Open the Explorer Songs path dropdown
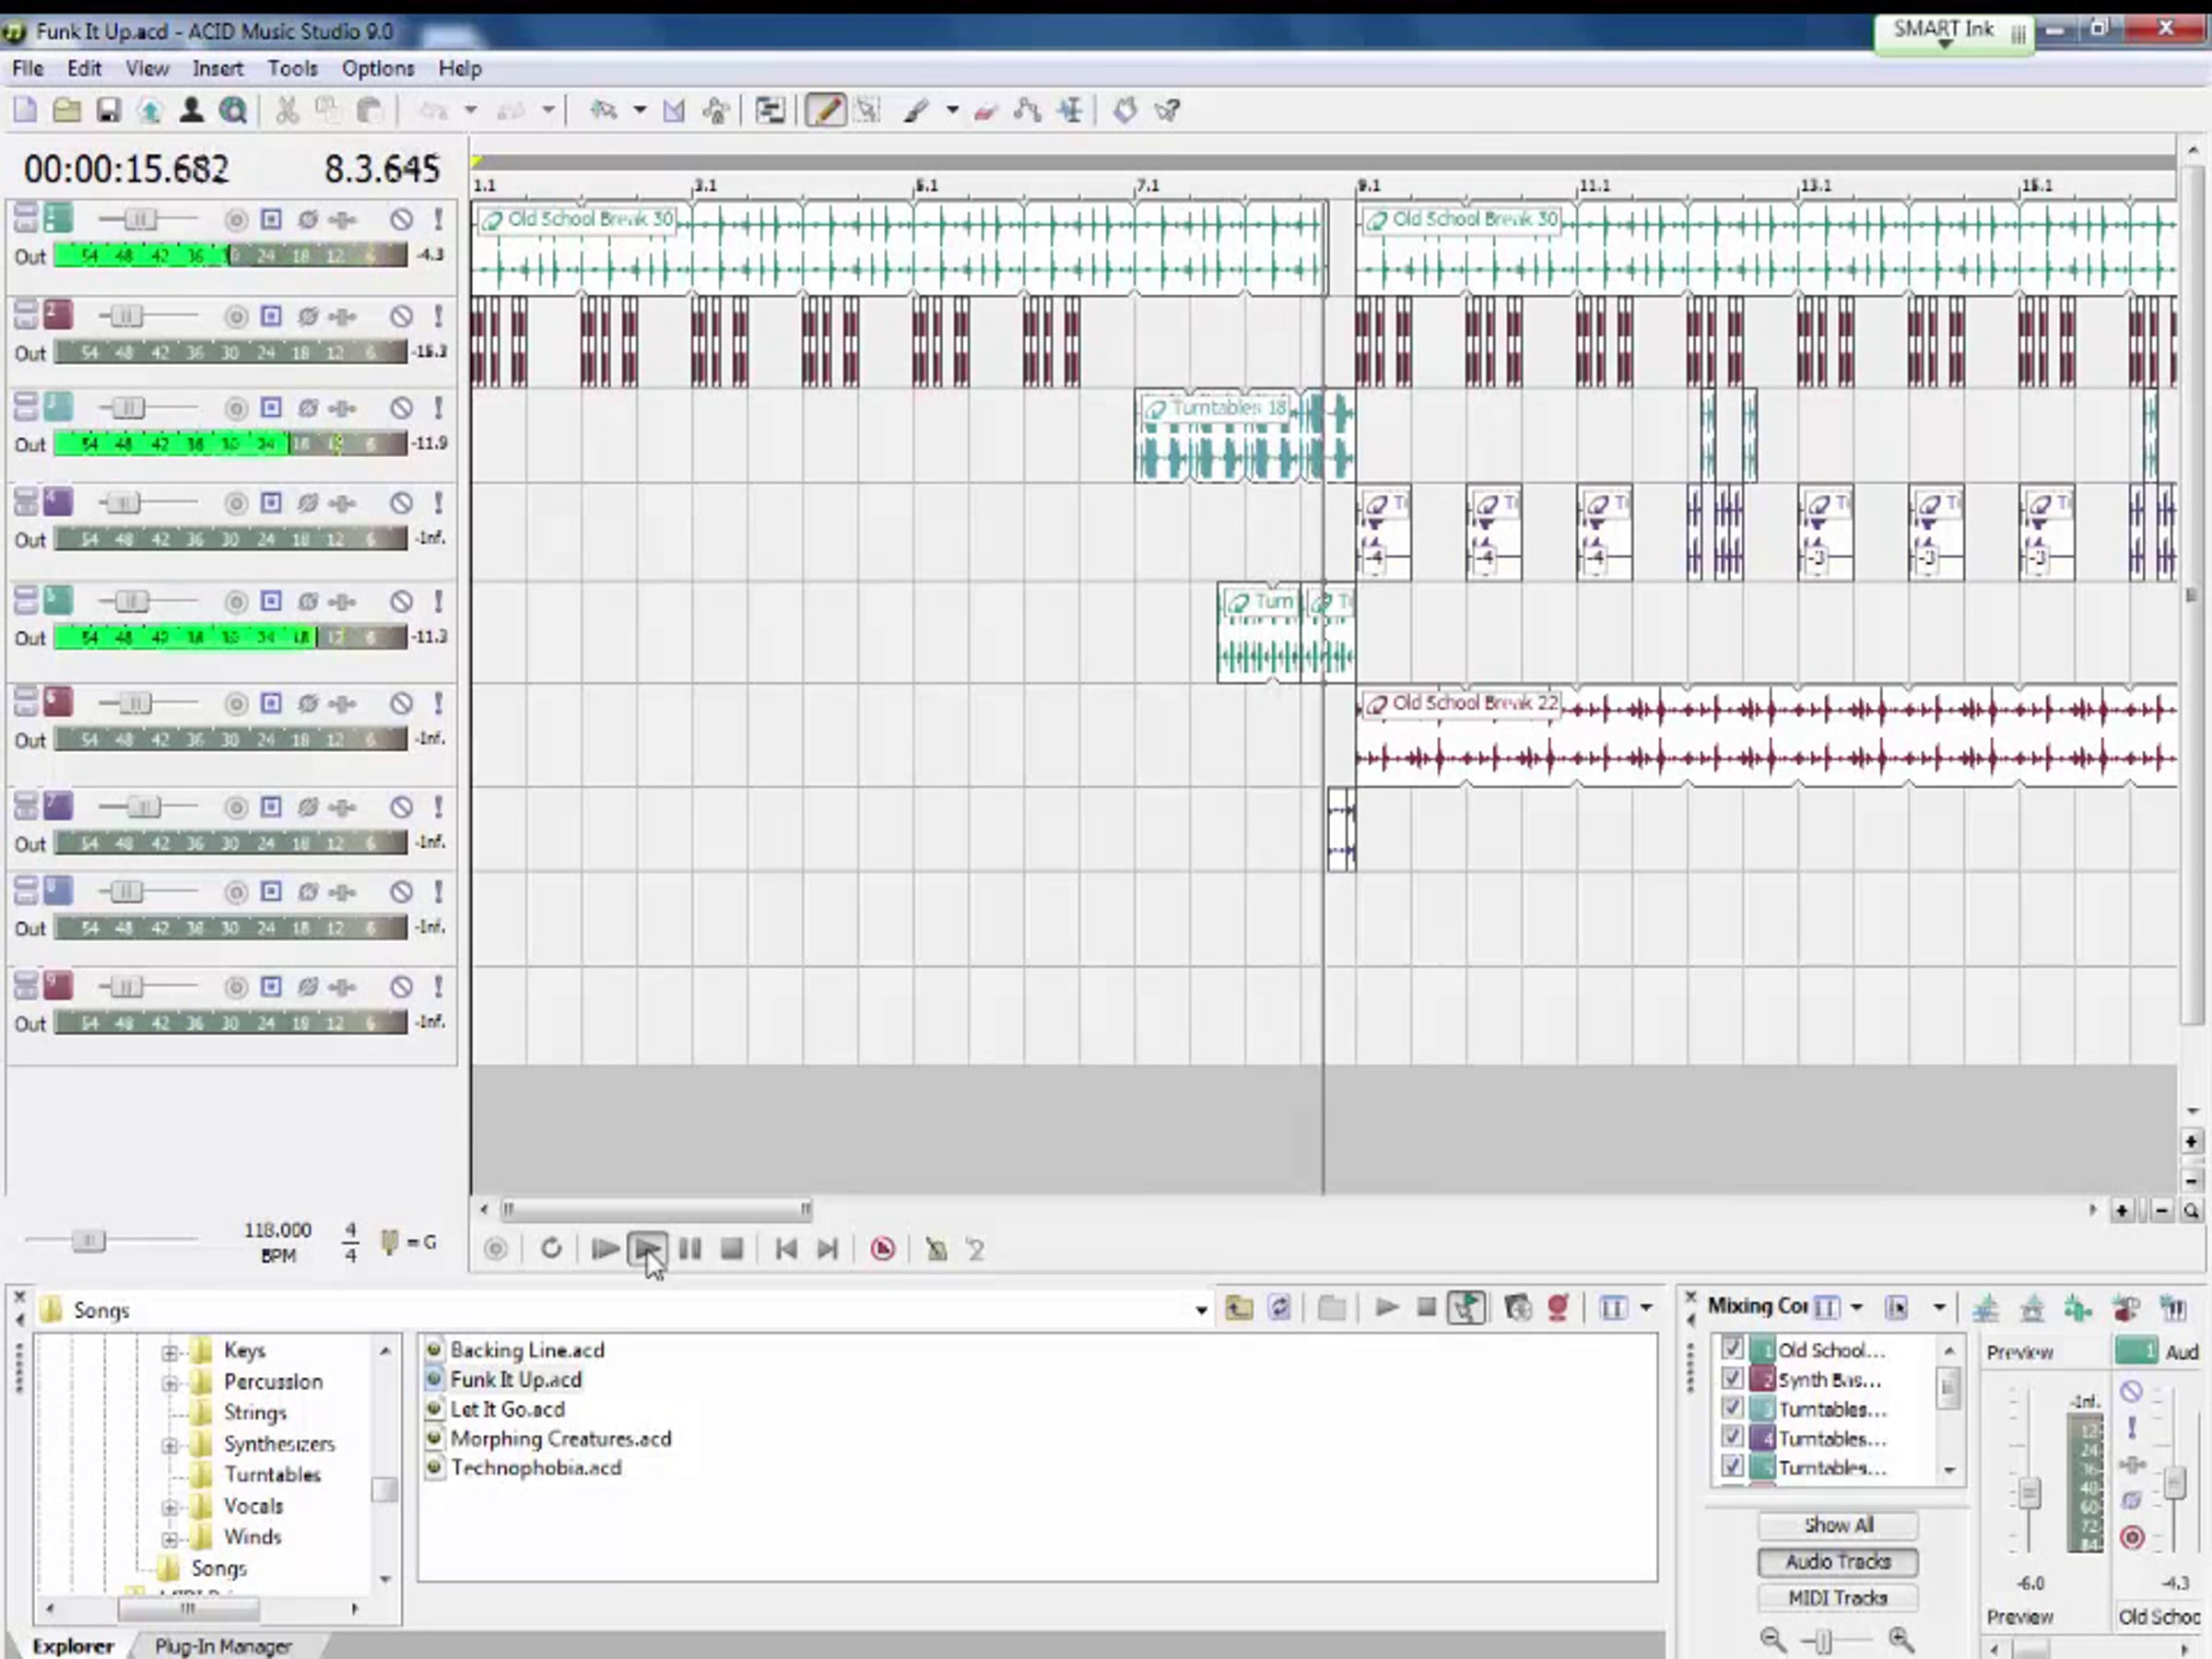This screenshot has height=1659, width=2212. click(1201, 1310)
